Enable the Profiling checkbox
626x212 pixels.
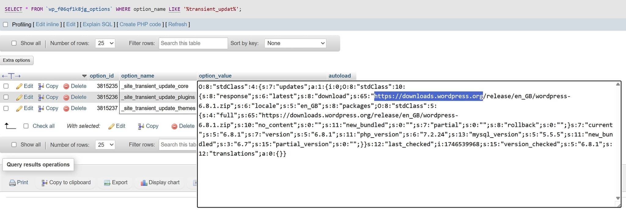pyautogui.click(x=6, y=24)
